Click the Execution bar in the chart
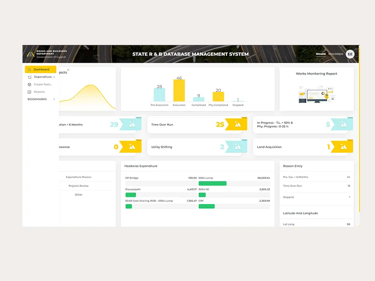Viewport: 375px width, 281px height. click(x=179, y=90)
